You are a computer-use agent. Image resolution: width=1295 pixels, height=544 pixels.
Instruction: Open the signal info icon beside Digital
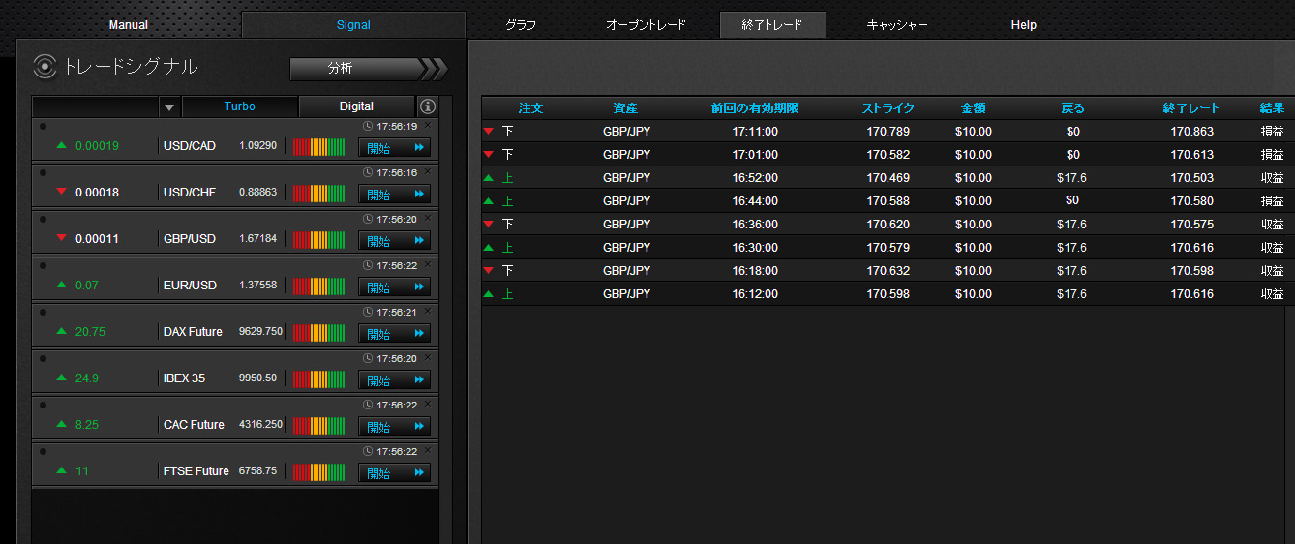tap(429, 106)
